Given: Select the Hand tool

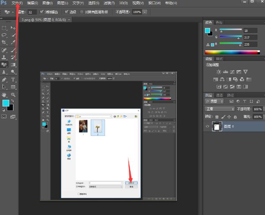Looking at the screenshot, I should tap(4, 95).
